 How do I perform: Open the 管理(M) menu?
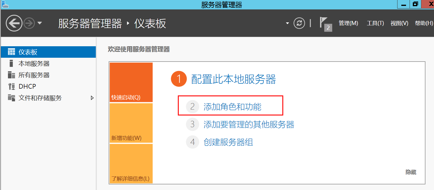click(x=348, y=23)
